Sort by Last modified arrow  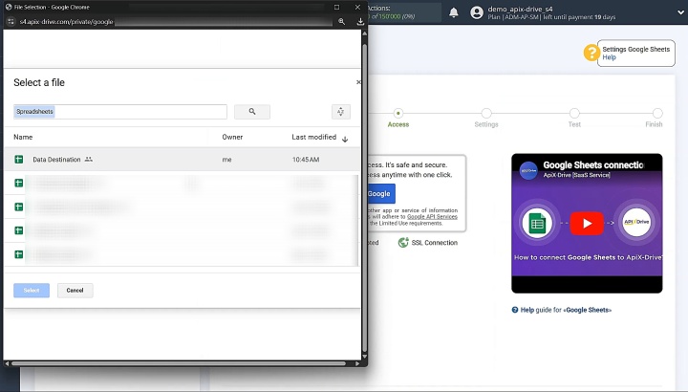point(345,140)
